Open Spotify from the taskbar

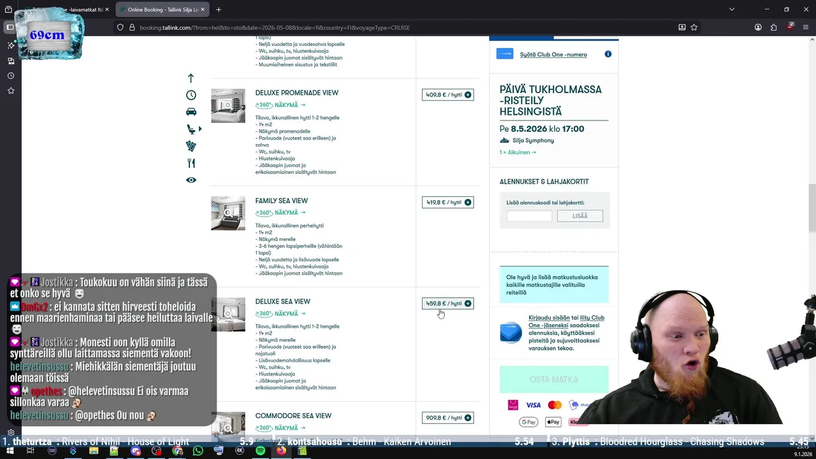[260, 451]
